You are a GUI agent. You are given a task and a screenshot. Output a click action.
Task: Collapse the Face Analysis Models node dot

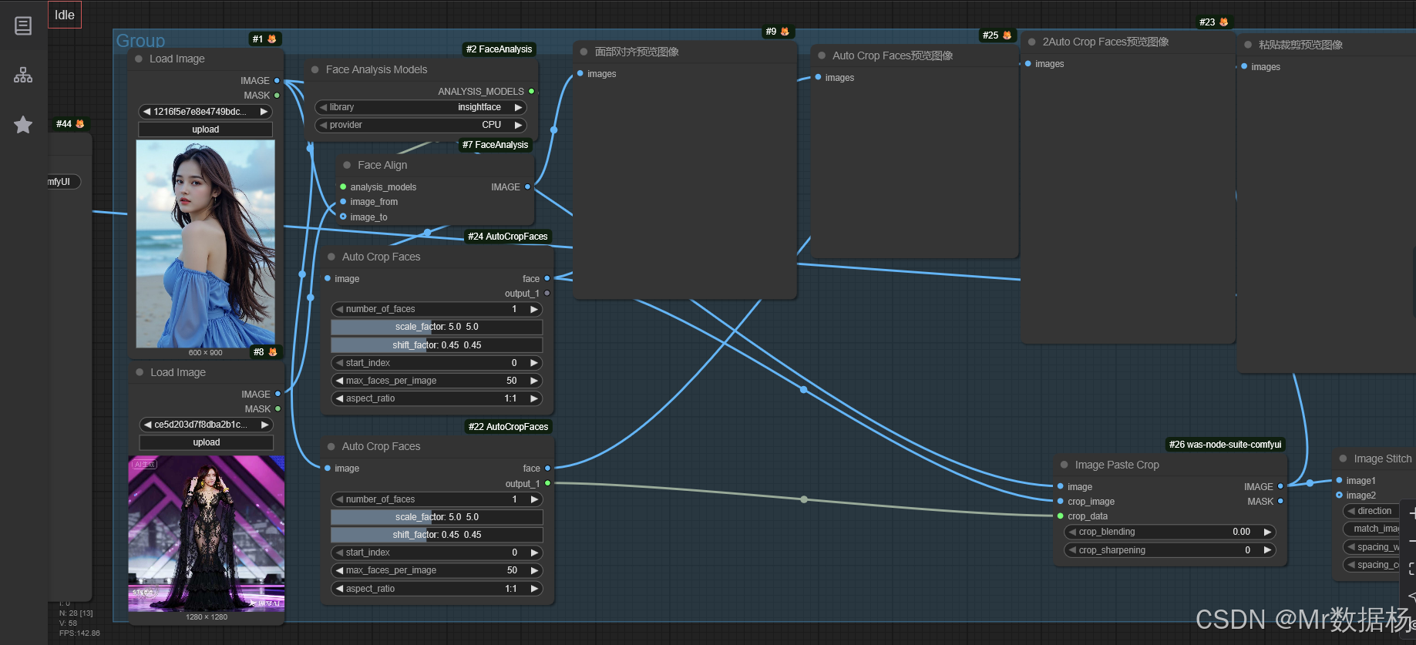coord(314,69)
